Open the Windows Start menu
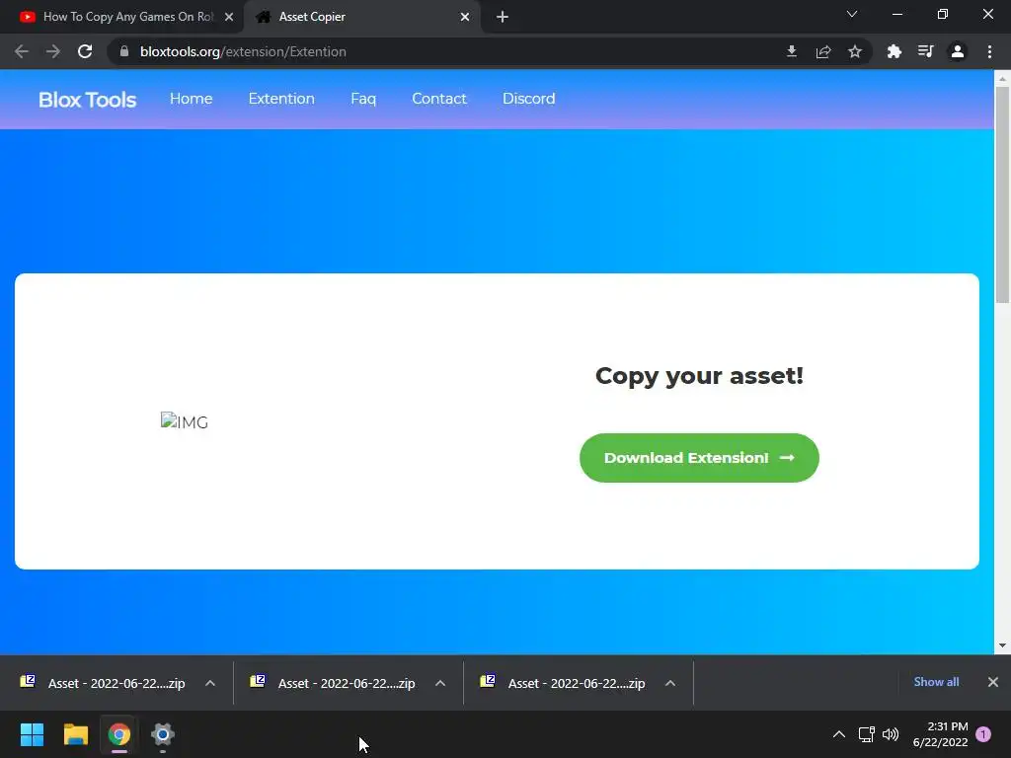The height and width of the screenshot is (758, 1011). (32, 734)
